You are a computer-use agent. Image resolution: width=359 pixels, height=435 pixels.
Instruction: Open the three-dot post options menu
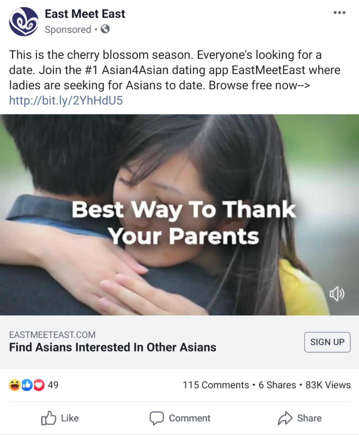coord(339,13)
